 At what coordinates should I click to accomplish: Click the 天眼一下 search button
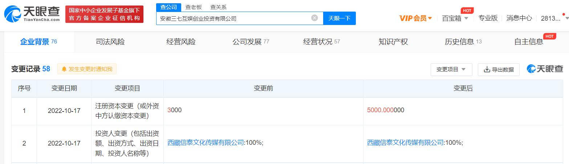coord(340,18)
